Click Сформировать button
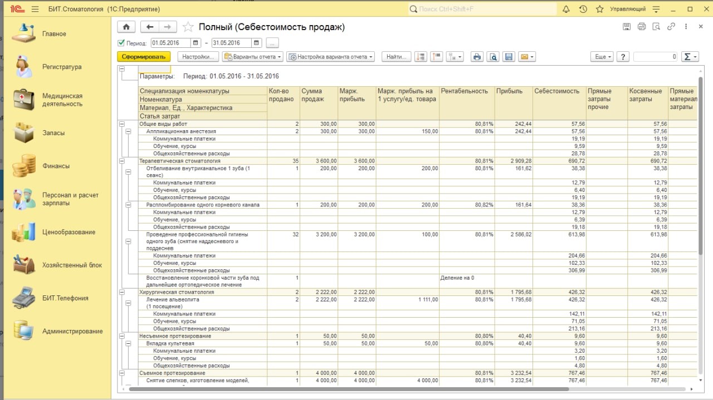The width and height of the screenshot is (713, 400). [144, 57]
